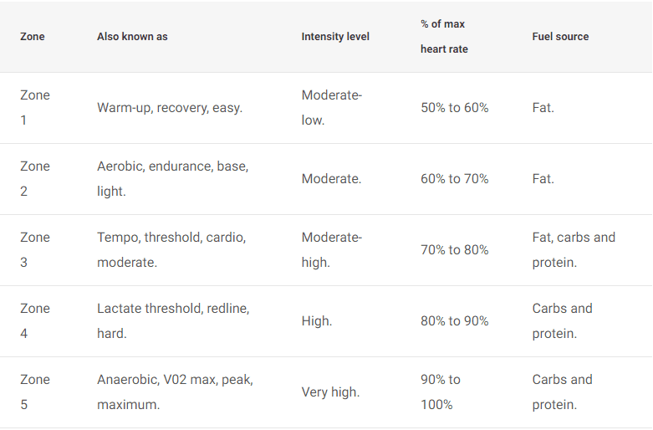Click the Lactate threshold, redline, hard cell
The image size is (653, 430).
[x=173, y=321]
